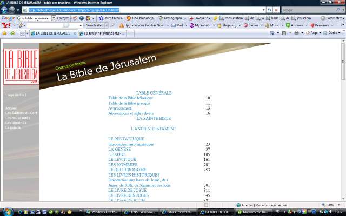Stop loading with the red X button
Image resolution: width=346 pixels, height=216 pixels.
[x=276, y=10]
